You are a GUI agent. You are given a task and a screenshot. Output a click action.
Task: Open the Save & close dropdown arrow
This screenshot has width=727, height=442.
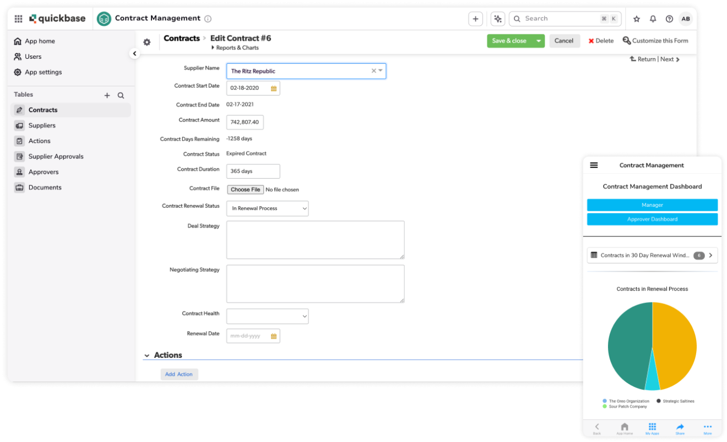pyautogui.click(x=538, y=41)
